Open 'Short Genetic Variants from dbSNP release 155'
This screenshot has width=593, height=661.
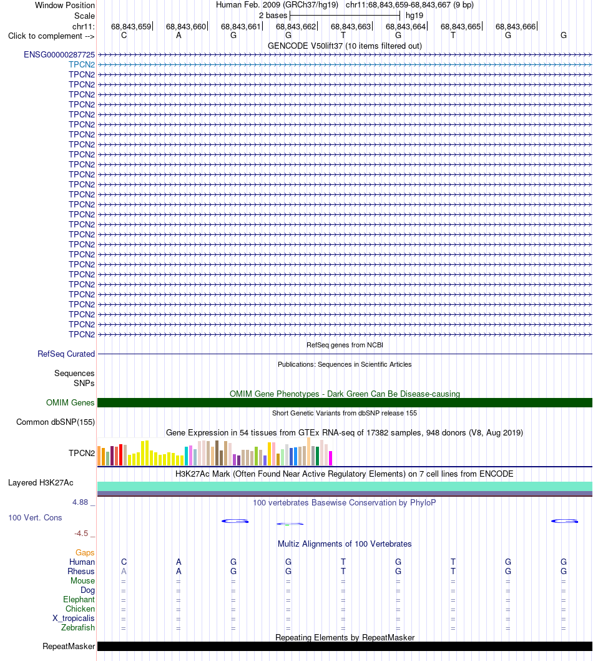(345, 413)
